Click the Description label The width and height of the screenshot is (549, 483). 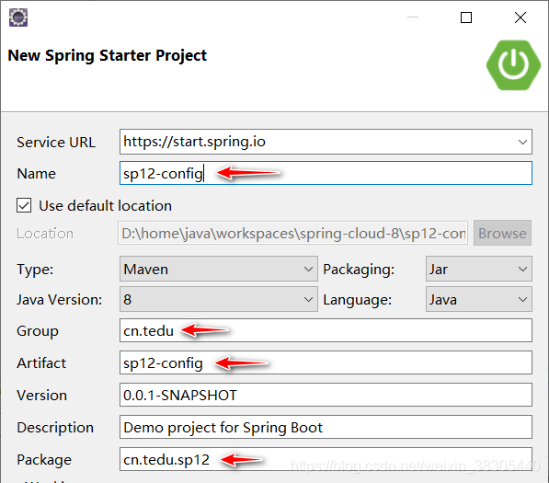point(55,428)
